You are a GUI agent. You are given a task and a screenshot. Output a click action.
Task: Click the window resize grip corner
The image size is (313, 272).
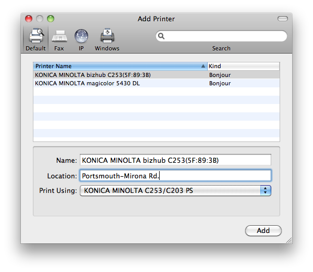(x=289, y=240)
